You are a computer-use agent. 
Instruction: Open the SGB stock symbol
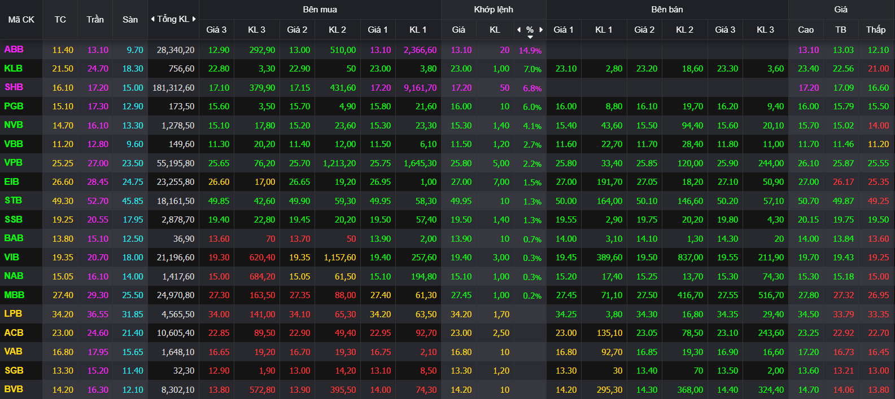pos(14,371)
